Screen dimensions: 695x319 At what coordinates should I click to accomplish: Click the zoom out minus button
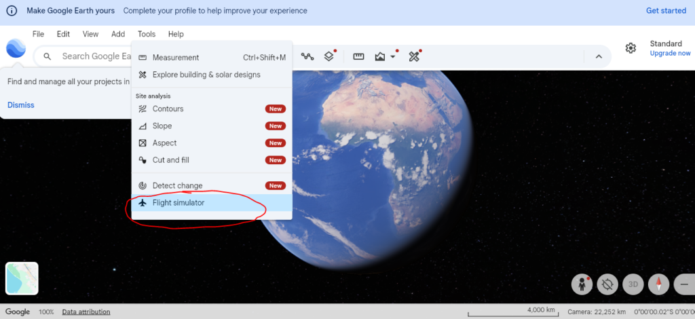point(684,284)
